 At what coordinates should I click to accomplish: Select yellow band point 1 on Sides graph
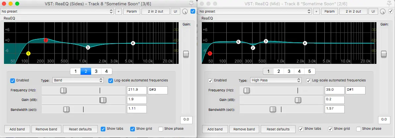(x=28, y=53)
